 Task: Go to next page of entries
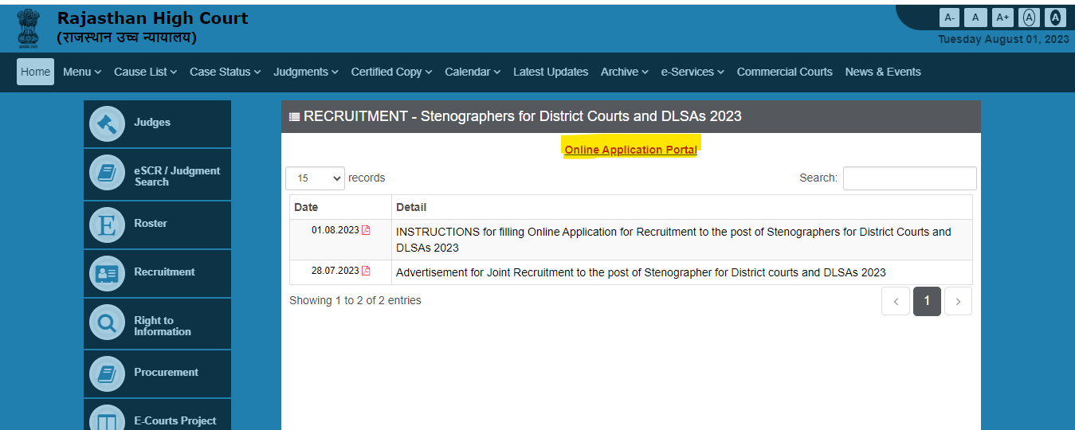pos(958,301)
